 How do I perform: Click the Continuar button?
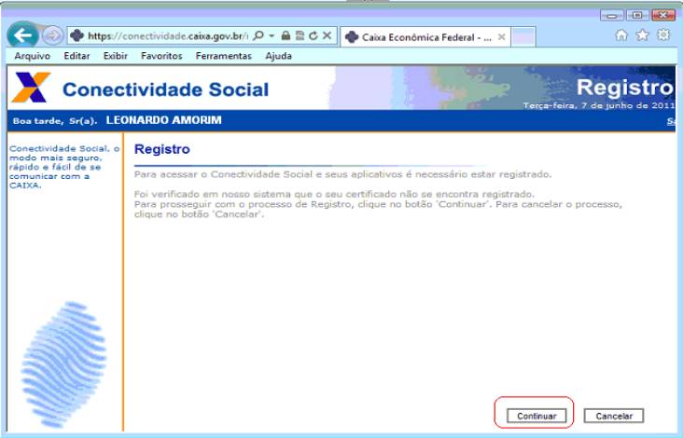pyautogui.click(x=537, y=416)
